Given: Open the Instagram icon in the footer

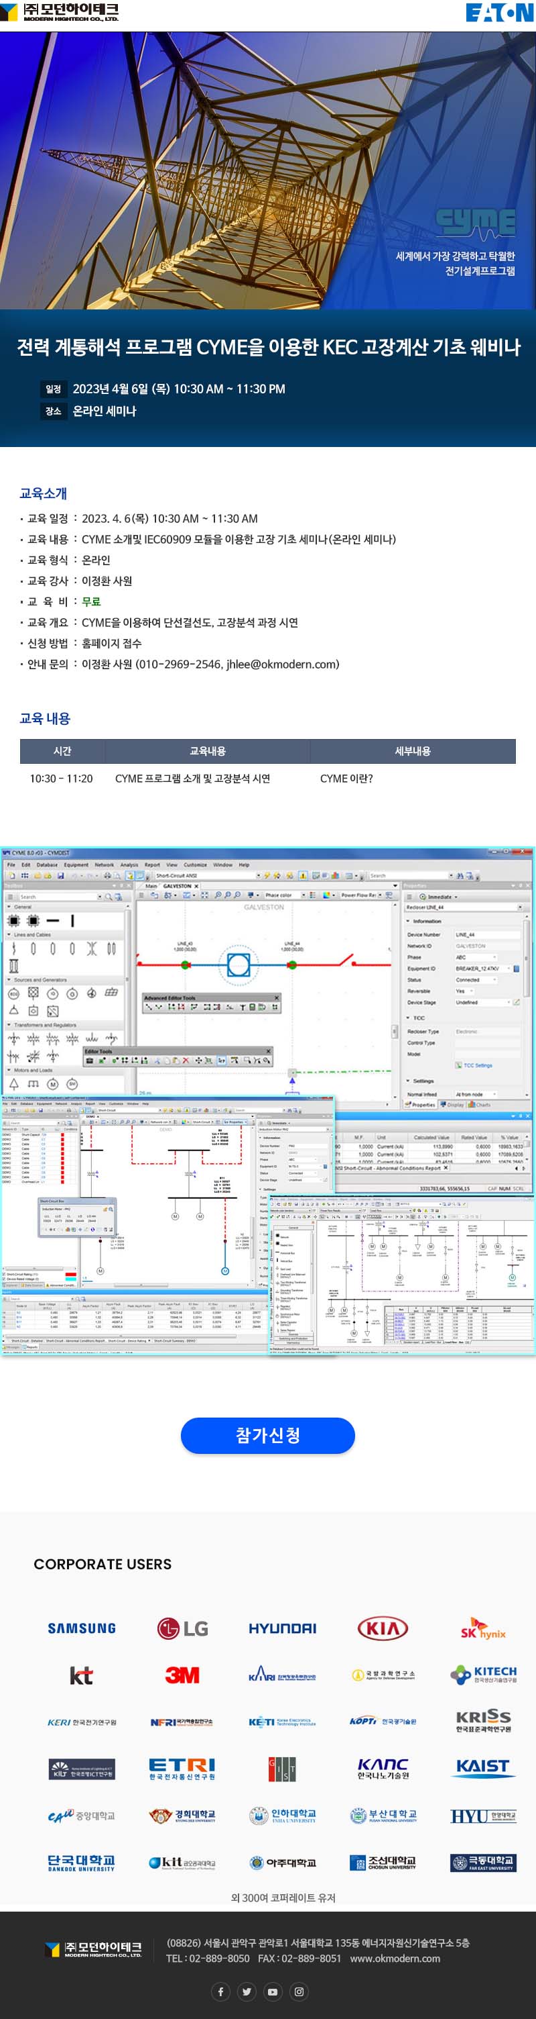Looking at the screenshot, I should pyautogui.click(x=299, y=1991).
